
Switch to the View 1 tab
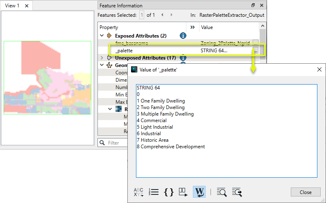click(12, 6)
